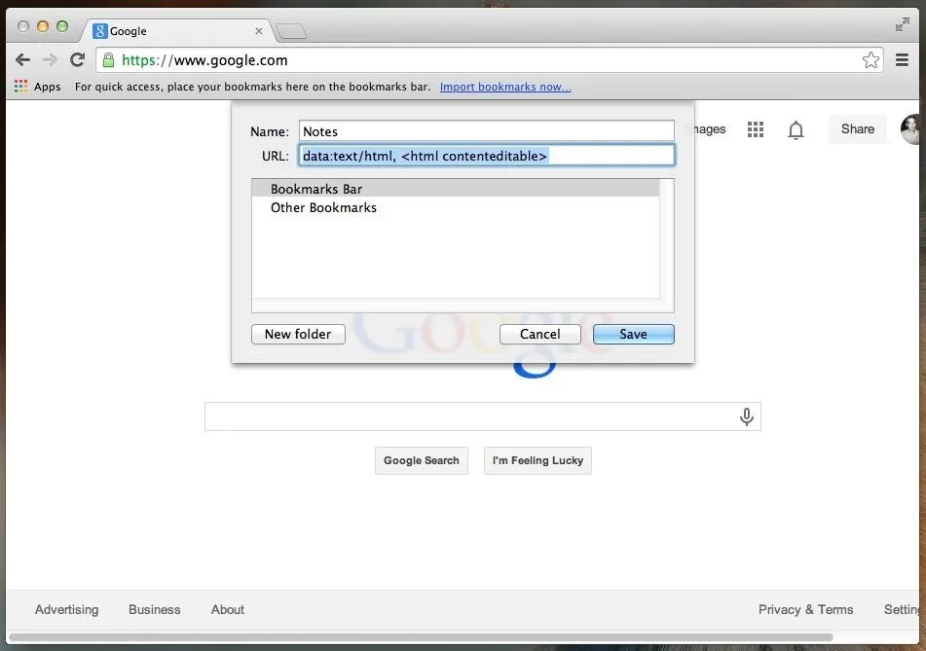The width and height of the screenshot is (926, 651).
Task: Save the Notes bookmark
Action: click(x=633, y=334)
